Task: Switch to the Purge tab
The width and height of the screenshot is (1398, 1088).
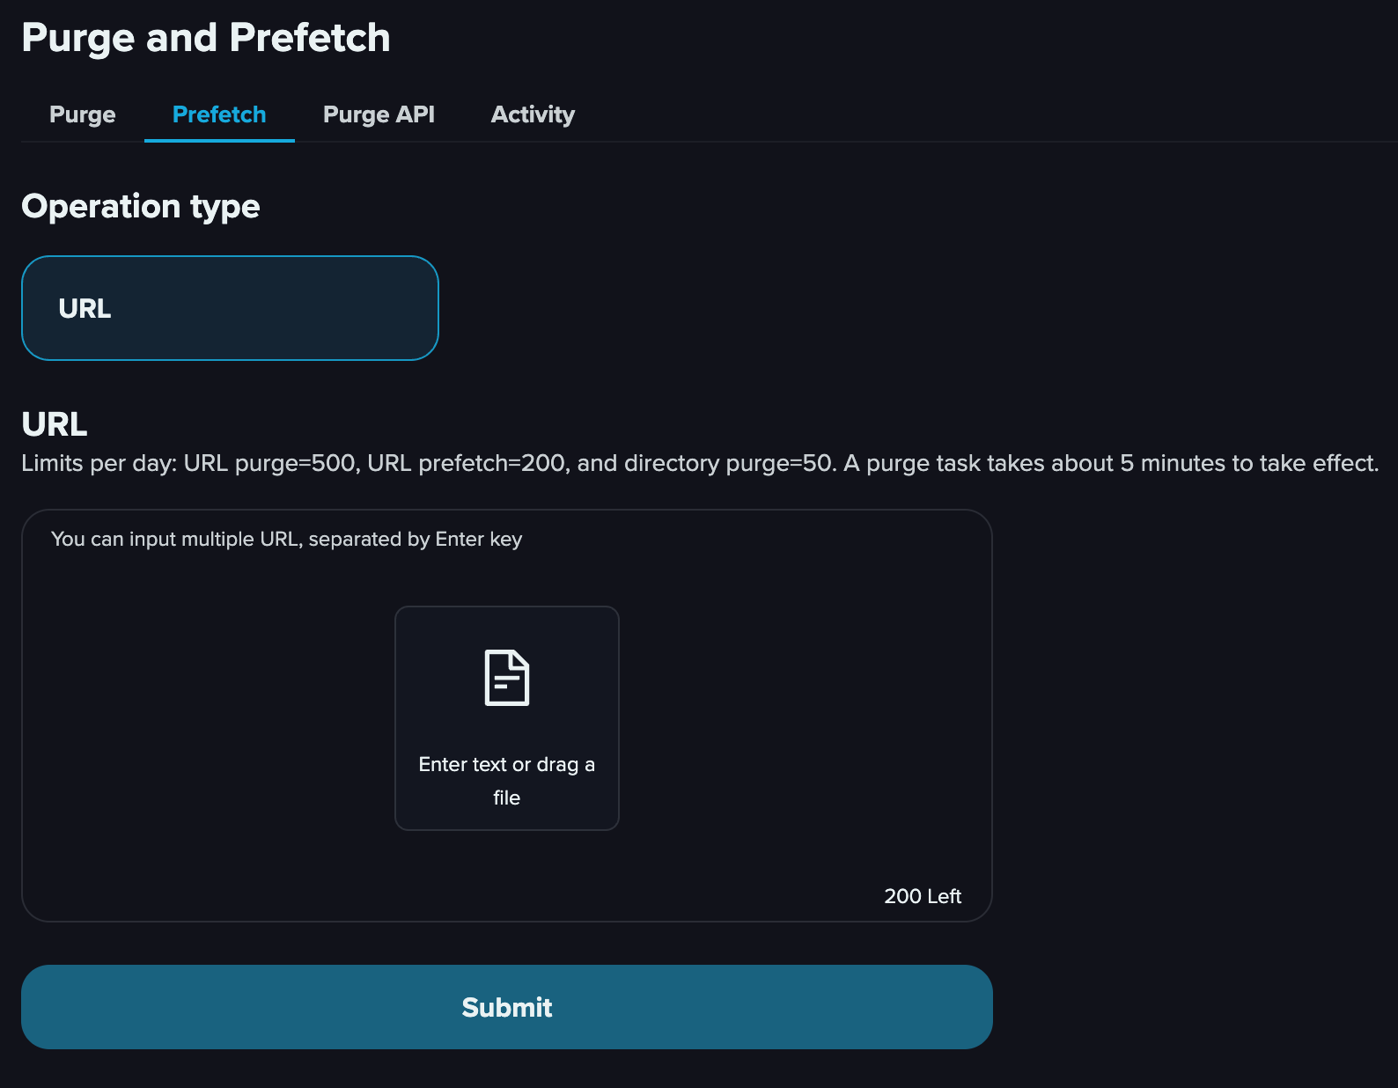Action: pos(83,114)
